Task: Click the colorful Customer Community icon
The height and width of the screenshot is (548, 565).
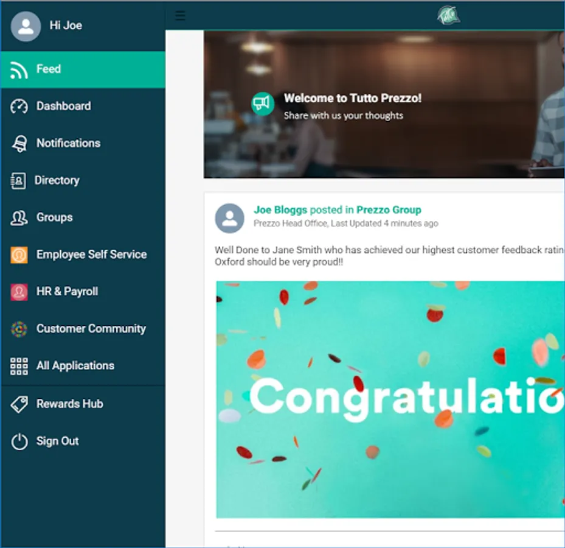Action: (19, 329)
